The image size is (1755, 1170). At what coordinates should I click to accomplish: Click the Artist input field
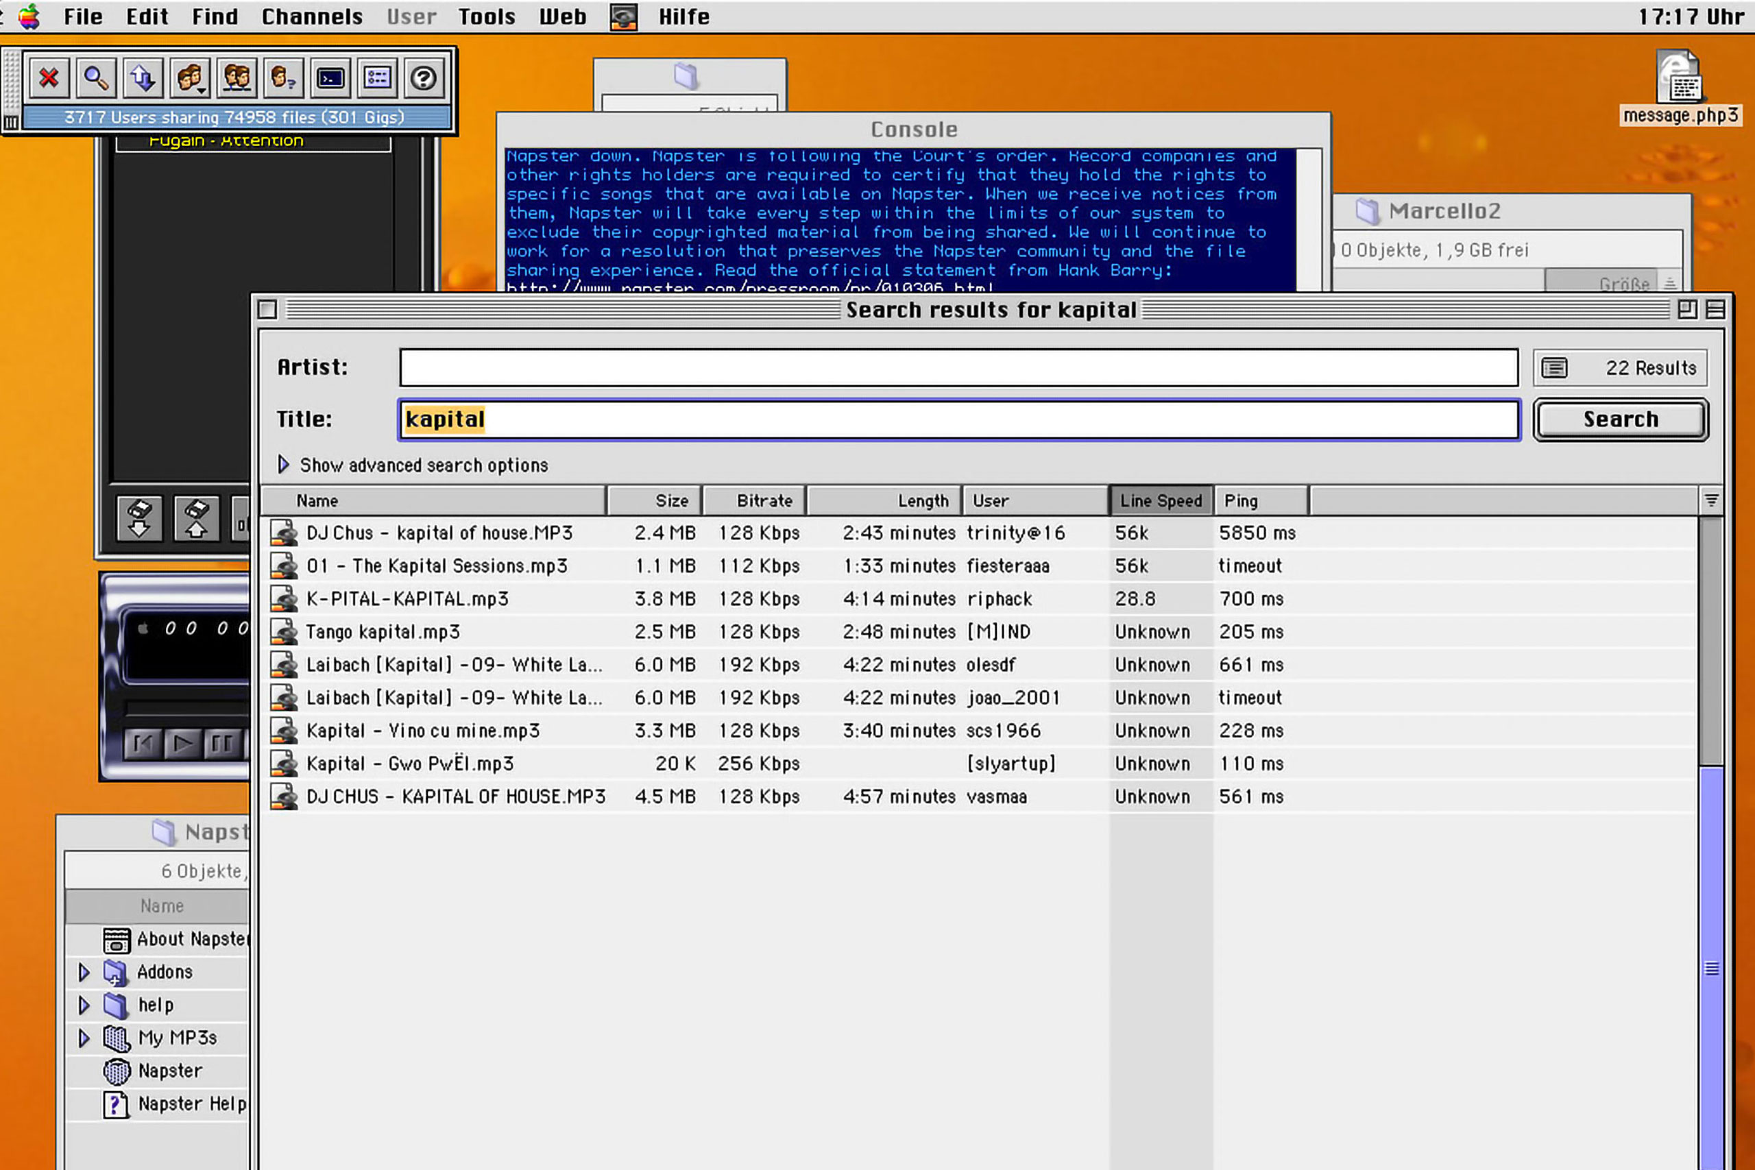(x=958, y=367)
